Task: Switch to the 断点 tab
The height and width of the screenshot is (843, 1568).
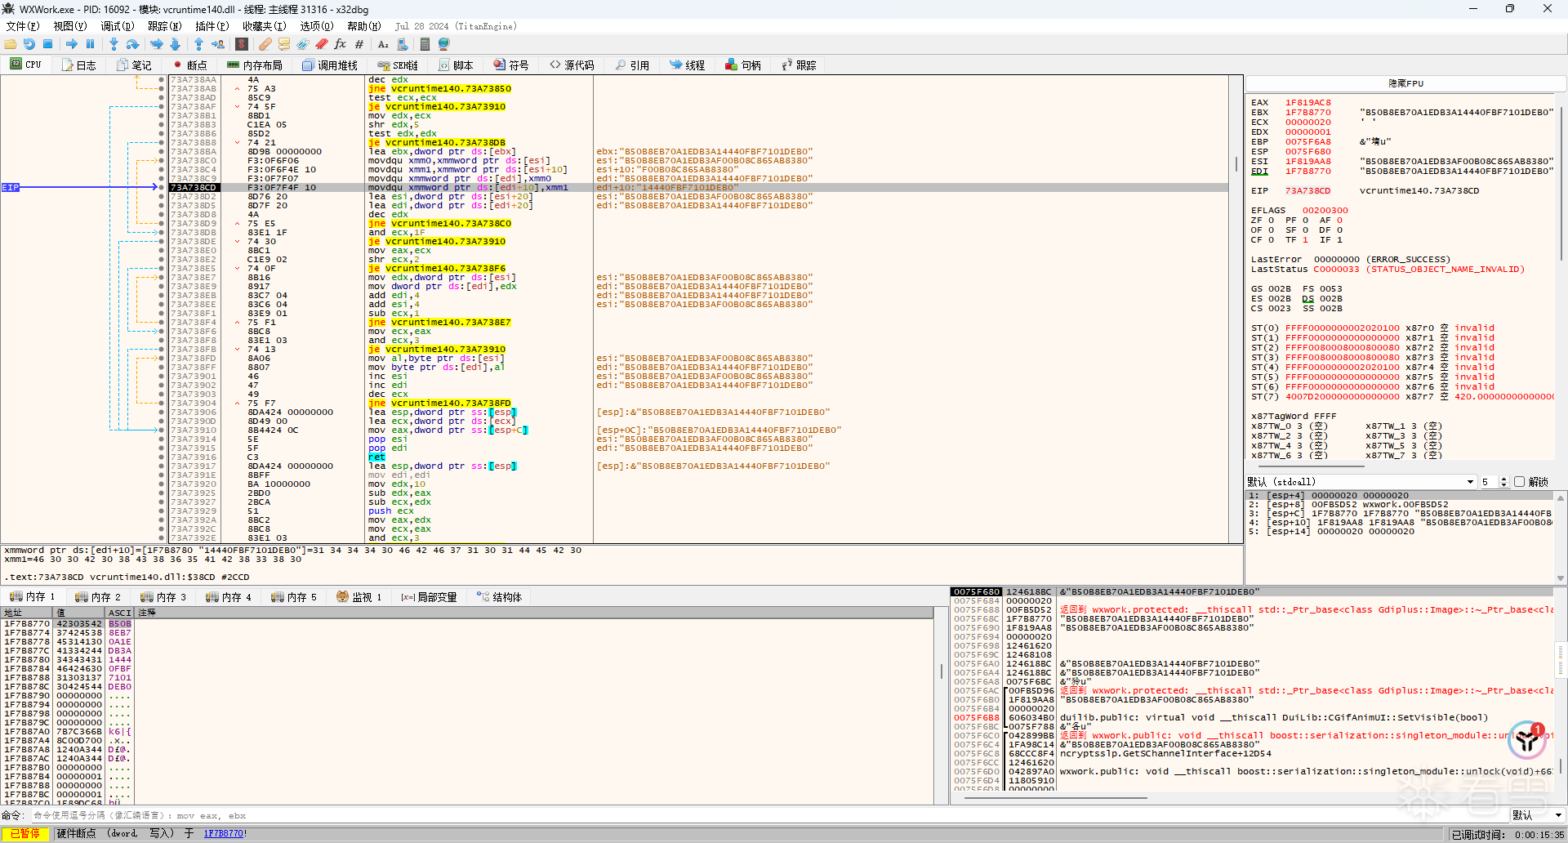Action: point(189,65)
